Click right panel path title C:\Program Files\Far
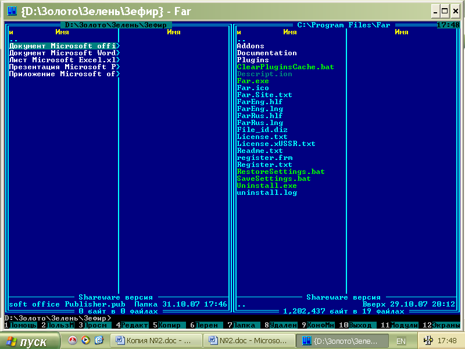The width and height of the screenshot is (465, 349). (344, 25)
